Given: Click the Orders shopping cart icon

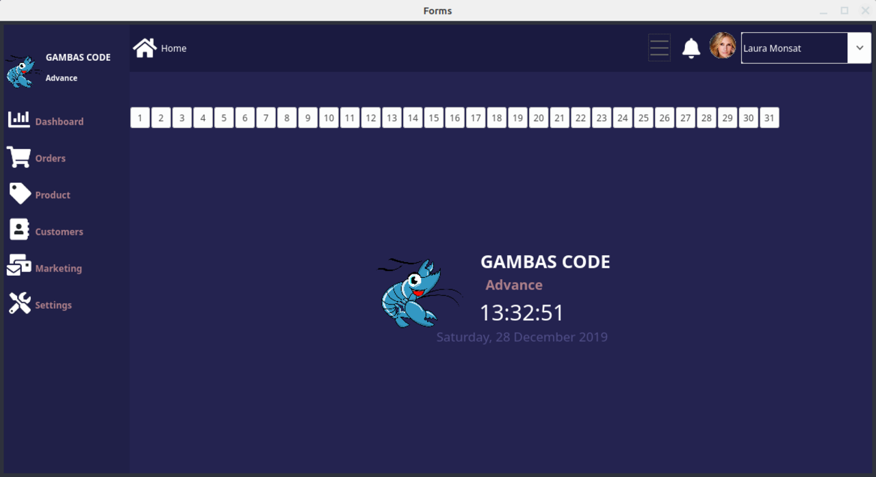Looking at the screenshot, I should click(x=18, y=157).
